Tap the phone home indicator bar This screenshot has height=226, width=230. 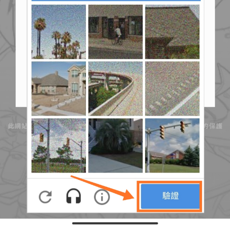pyautogui.click(x=115, y=223)
